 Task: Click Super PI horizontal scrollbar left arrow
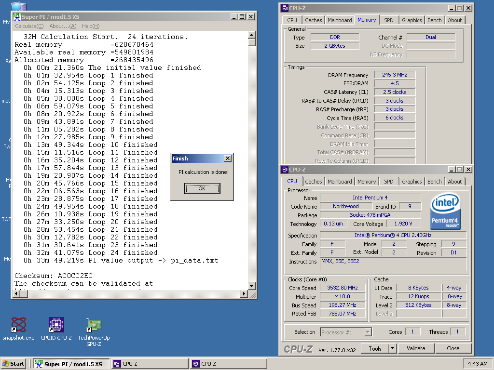pyautogui.click(x=16, y=293)
